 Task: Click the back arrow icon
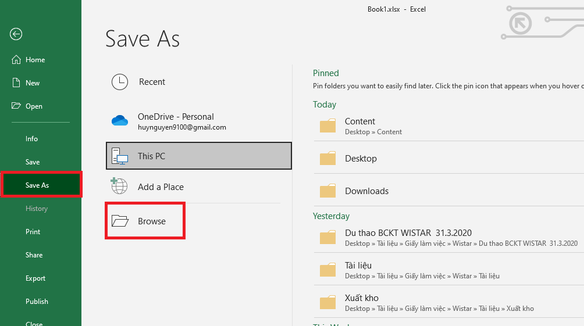pos(16,34)
